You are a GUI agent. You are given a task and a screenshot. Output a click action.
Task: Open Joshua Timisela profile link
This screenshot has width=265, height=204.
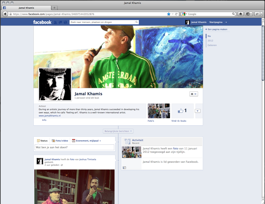88,159
